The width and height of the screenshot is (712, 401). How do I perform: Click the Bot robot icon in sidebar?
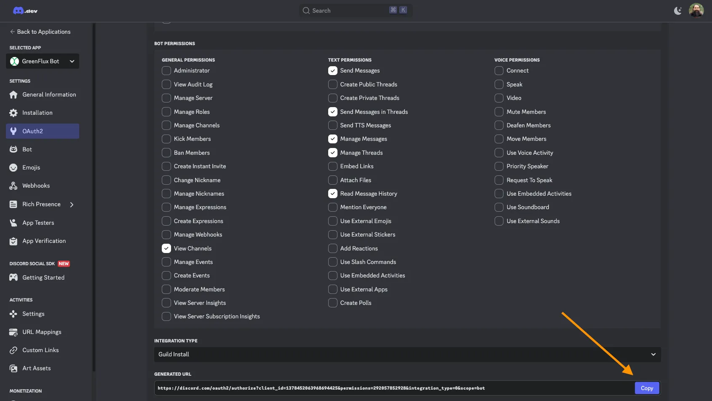13,149
